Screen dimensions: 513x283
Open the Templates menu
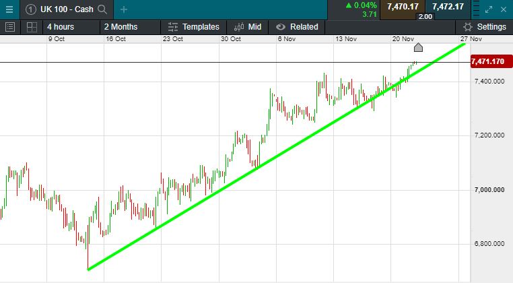193,27
